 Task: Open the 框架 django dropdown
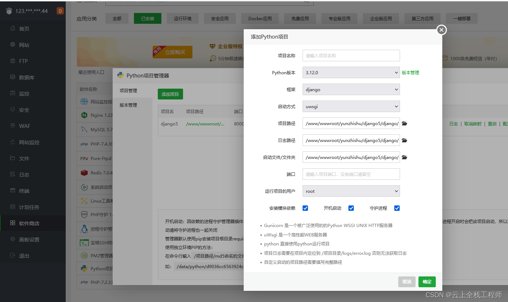click(x=351, y=89)
